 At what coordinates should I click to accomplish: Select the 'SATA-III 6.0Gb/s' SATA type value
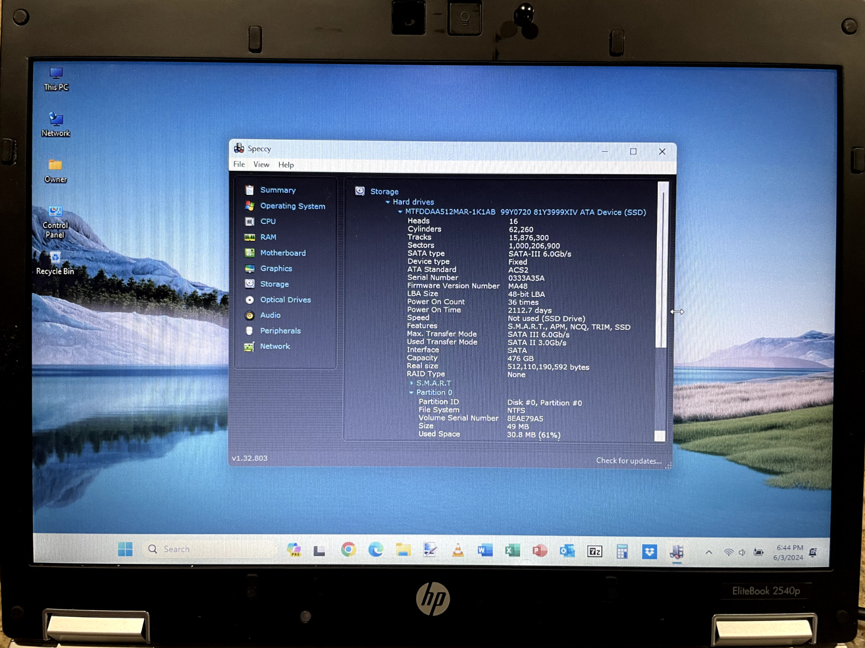click(540, 254)
